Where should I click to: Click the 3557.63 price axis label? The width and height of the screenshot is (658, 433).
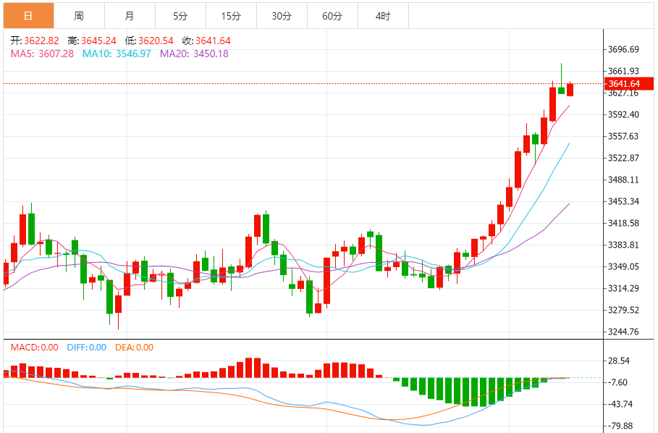click(623, 136)
